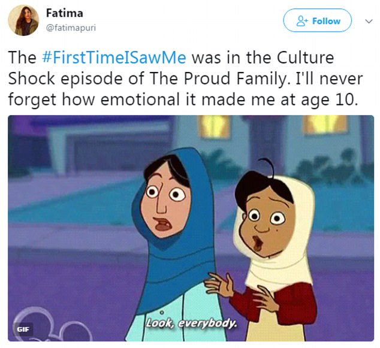Screen dimensions: 380x348
Task: Open the #FirstTimeISawMe hashtag
Action: tap(114, 58)
